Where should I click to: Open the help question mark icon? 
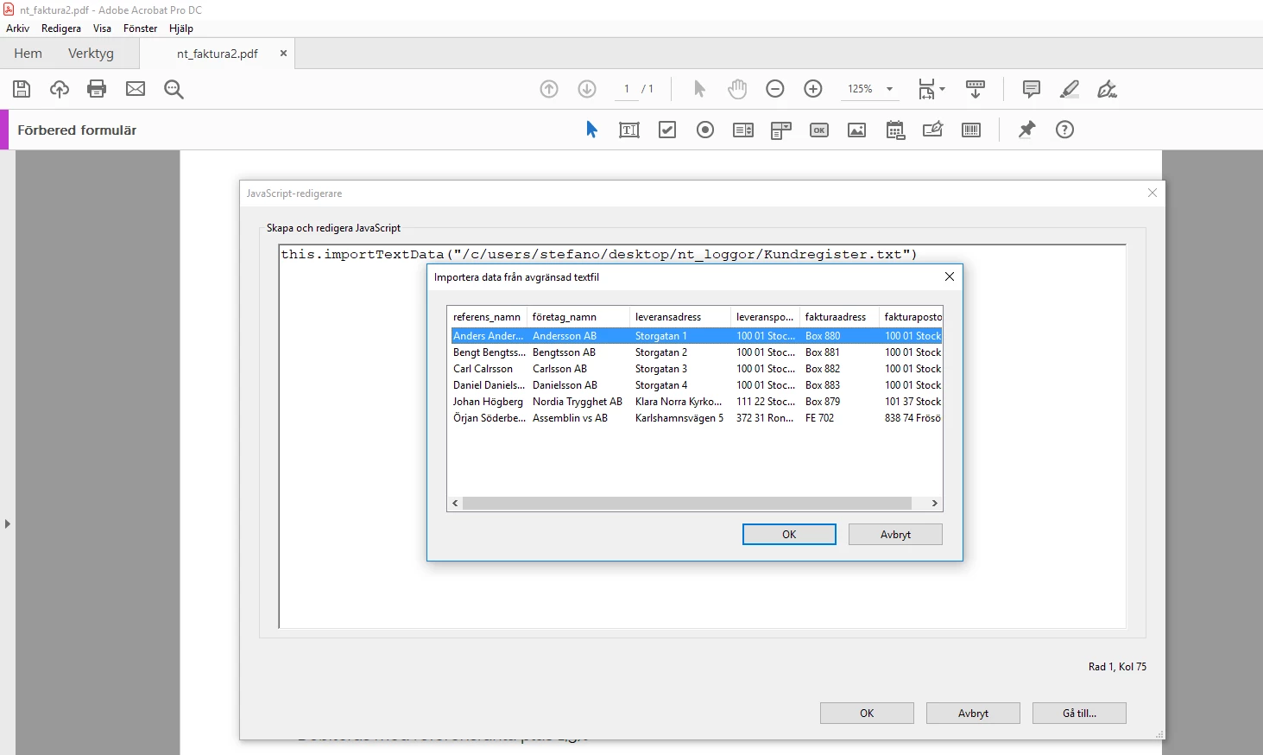tap(1065, 130)
